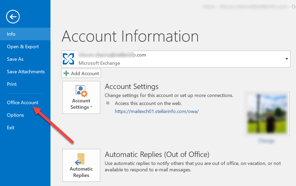Select the Exchange logo next to the email address

coord(68,59)
